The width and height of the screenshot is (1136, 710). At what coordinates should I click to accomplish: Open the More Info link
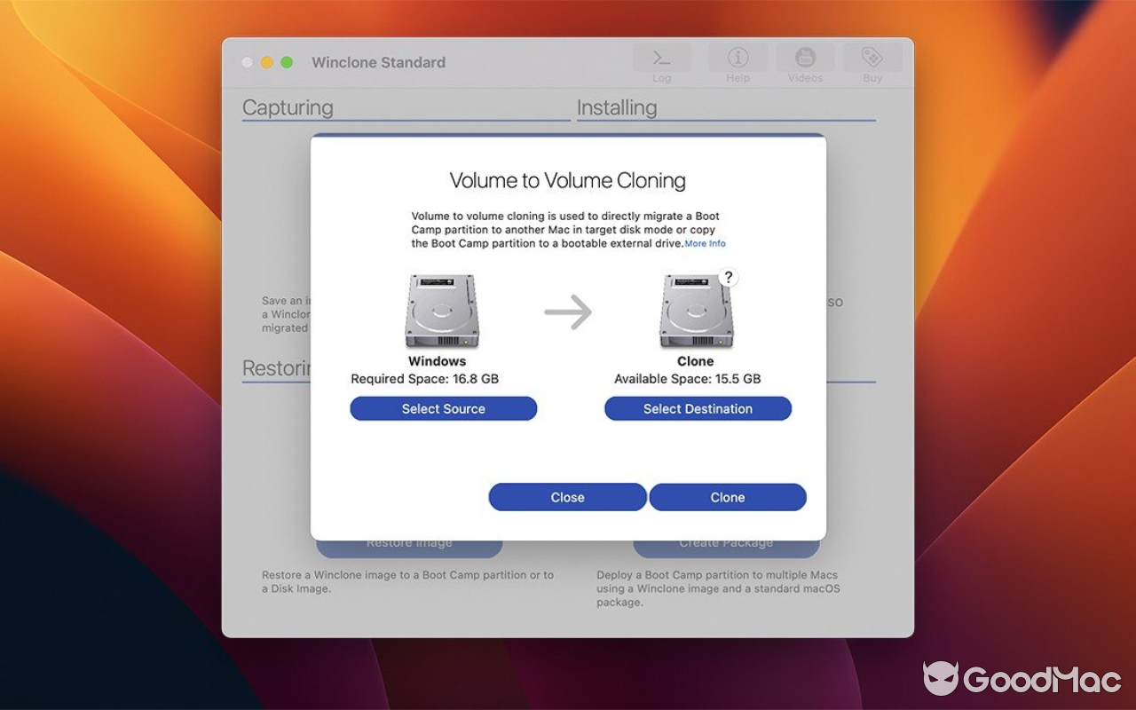click(x=705, y=243)
